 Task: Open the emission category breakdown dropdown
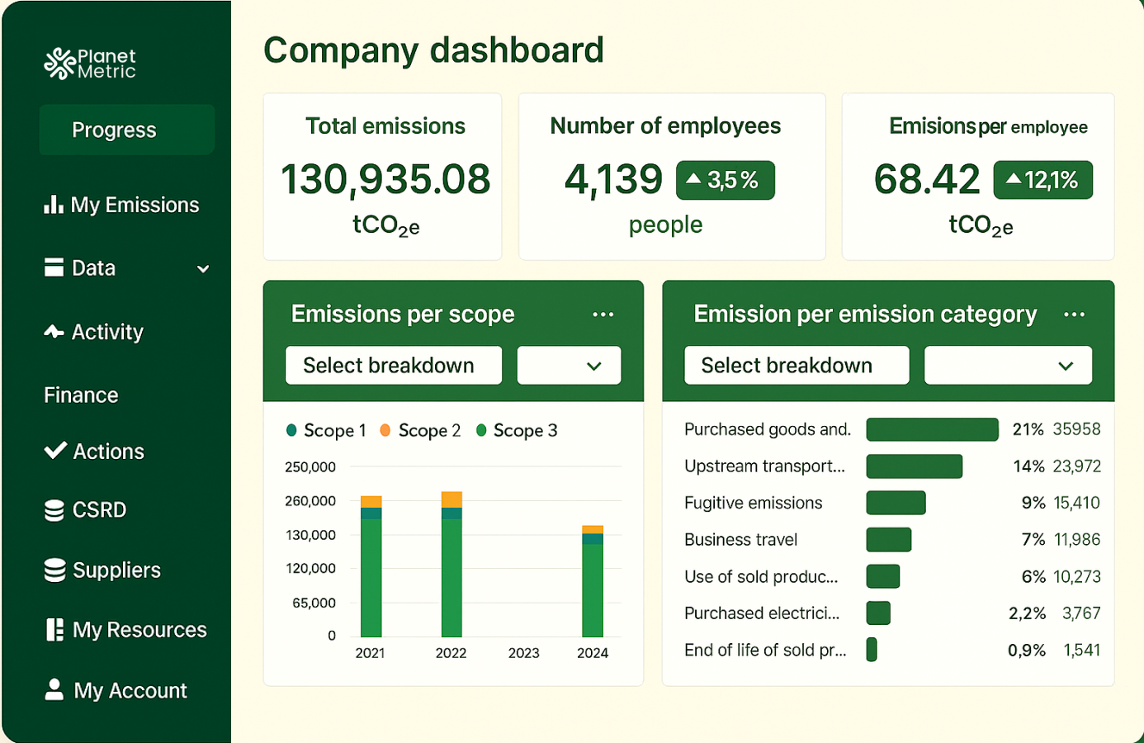pos(1008,366)
